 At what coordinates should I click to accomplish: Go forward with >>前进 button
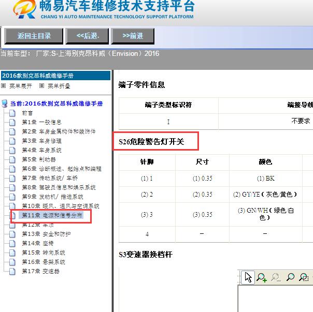pos(133,36)
